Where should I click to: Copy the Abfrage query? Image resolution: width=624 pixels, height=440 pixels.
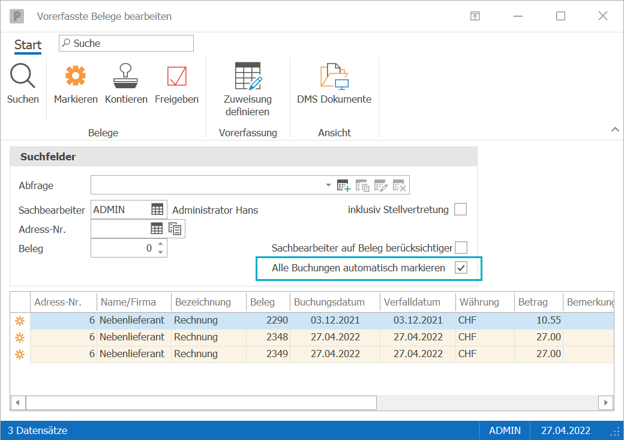pyautogui.click(x=362, y=185)
